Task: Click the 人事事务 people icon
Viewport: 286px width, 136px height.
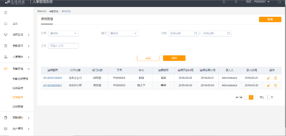Action: click(6, 57)
